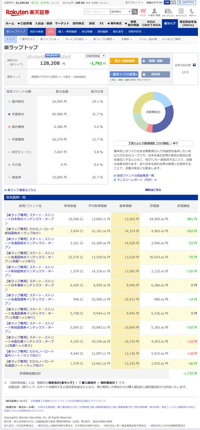The image size is (200, 430).
Task: Toggle the 自動ログアウト ON/OFF switch
Action: (x=170, y=2)
